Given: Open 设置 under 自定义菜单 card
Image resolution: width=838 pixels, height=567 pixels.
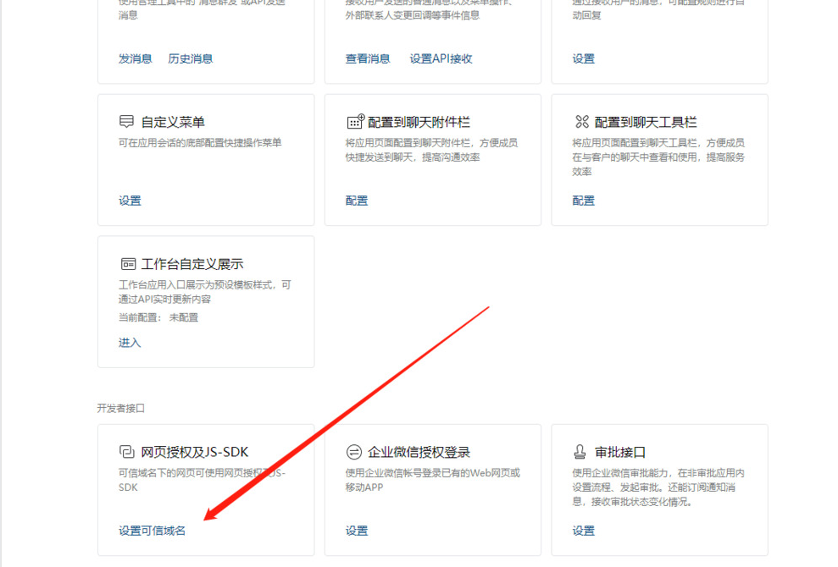Looking at the screenshot, I should pyautogui.click(x=130, y=201).
